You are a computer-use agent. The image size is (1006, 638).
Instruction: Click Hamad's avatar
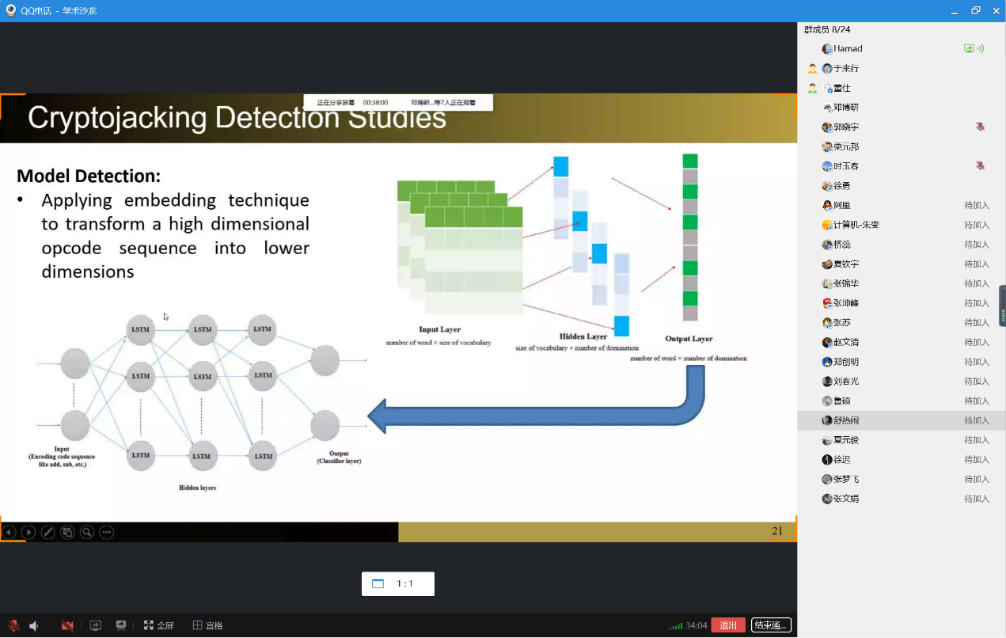pos(827,49)
